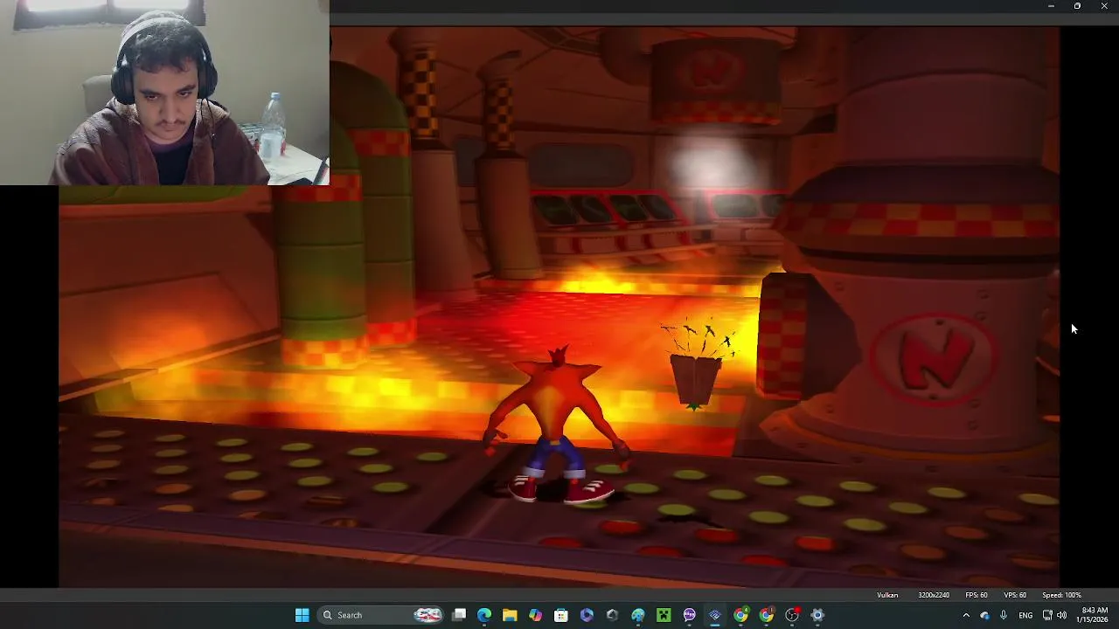Click the 3200x2240 resolution status text
1119x629 pixels.
point(934,595)
